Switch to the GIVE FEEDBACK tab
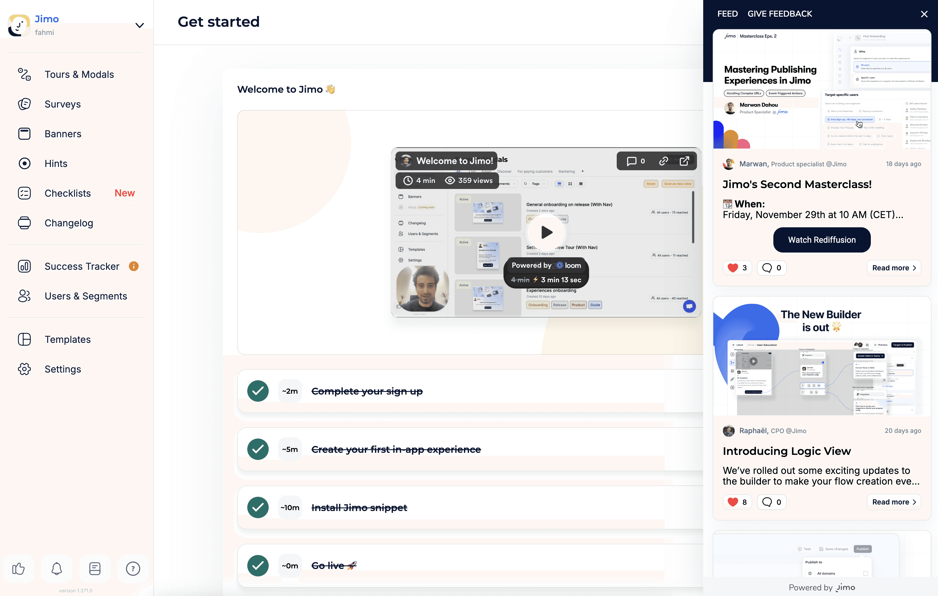Screen dimensions: 938x596 pos(780,14)
